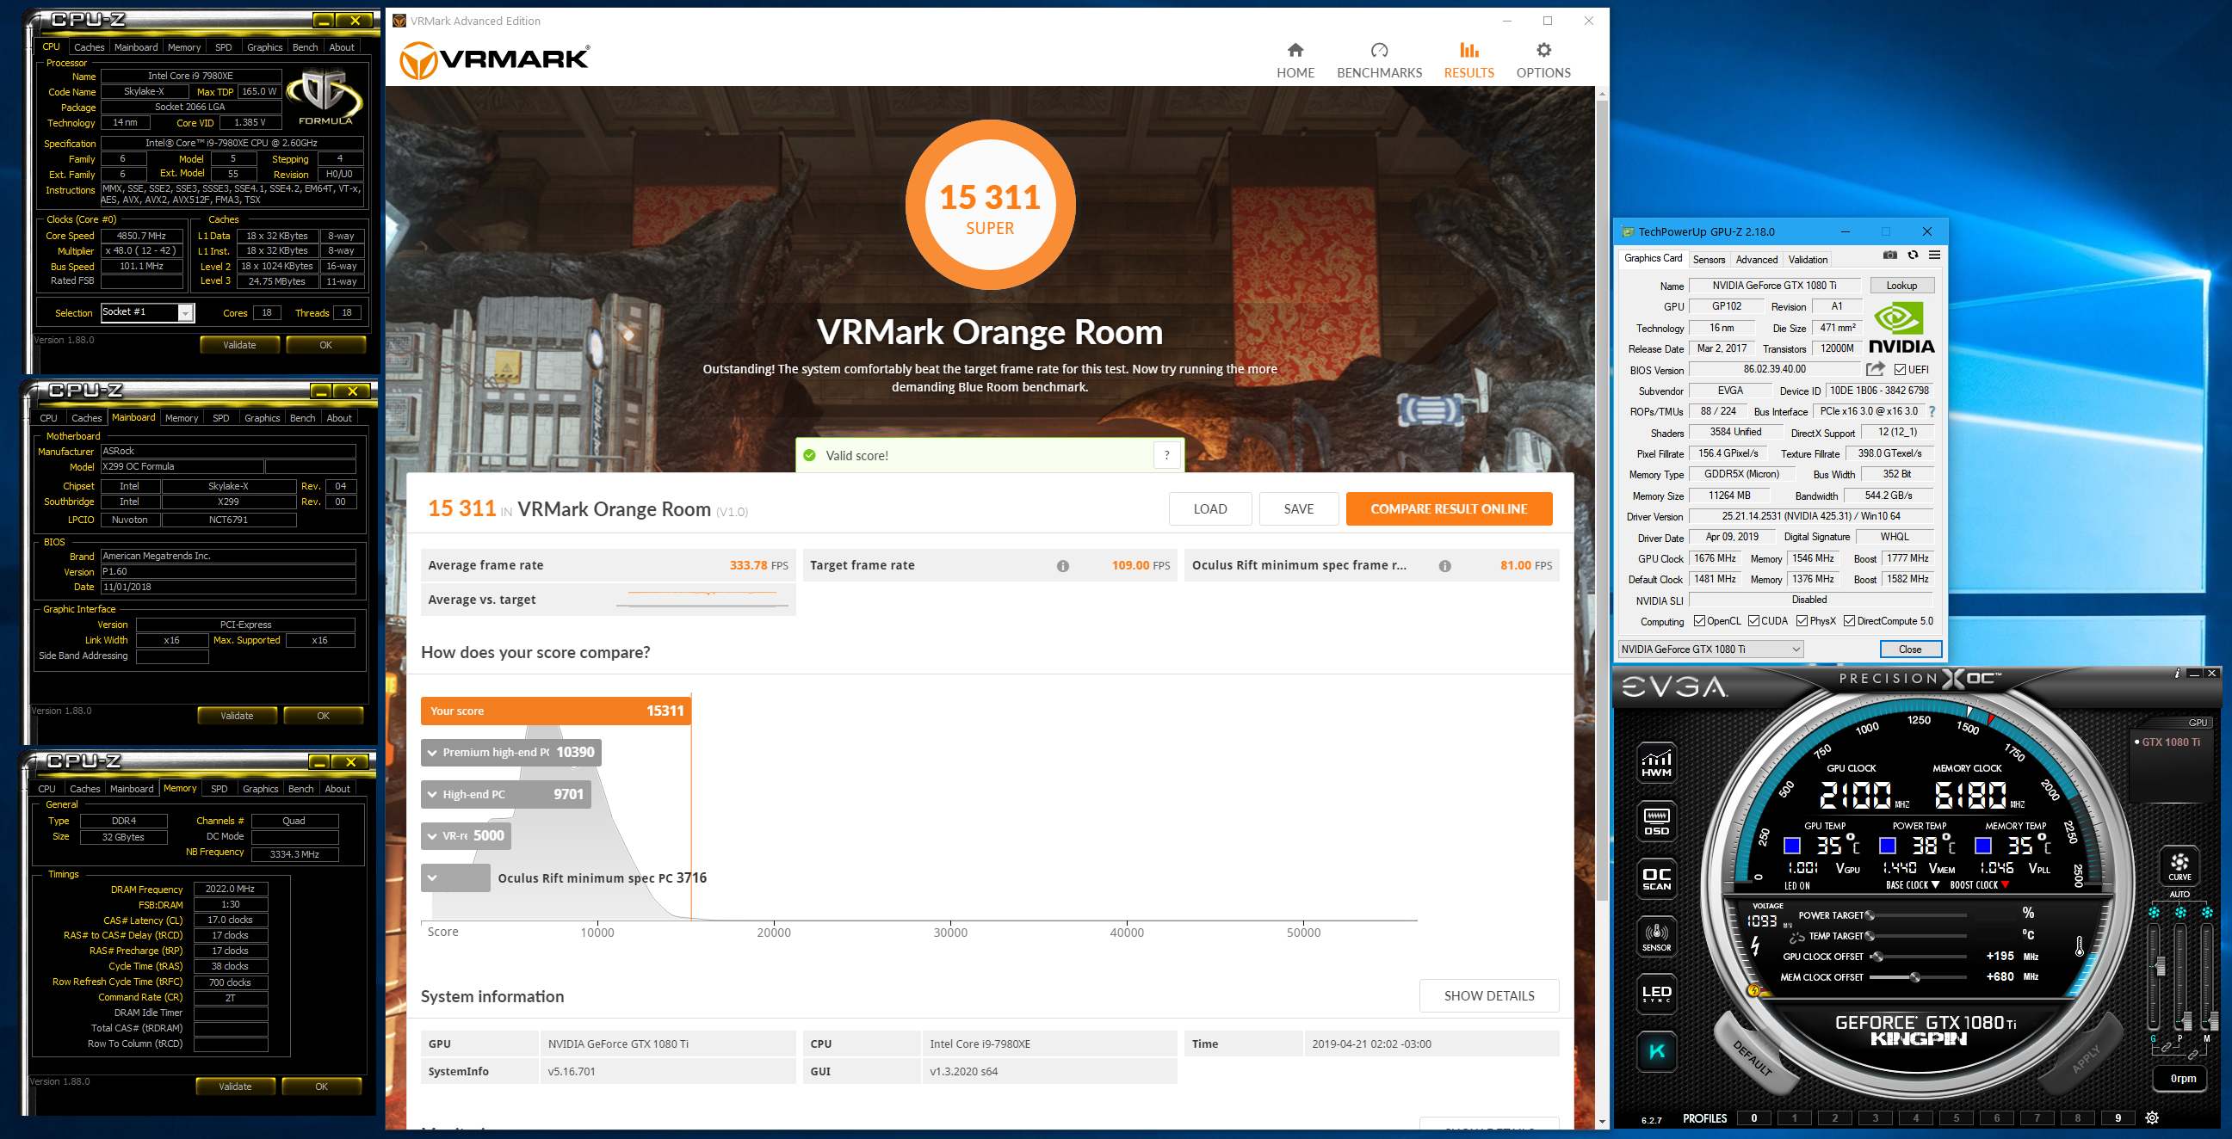Image resolution: width=2232 pixels, height=1139 pixels.
Task: Click the BASE CLOCK triangle marker
Action: pyautogui.click(x=1936, y=885)
